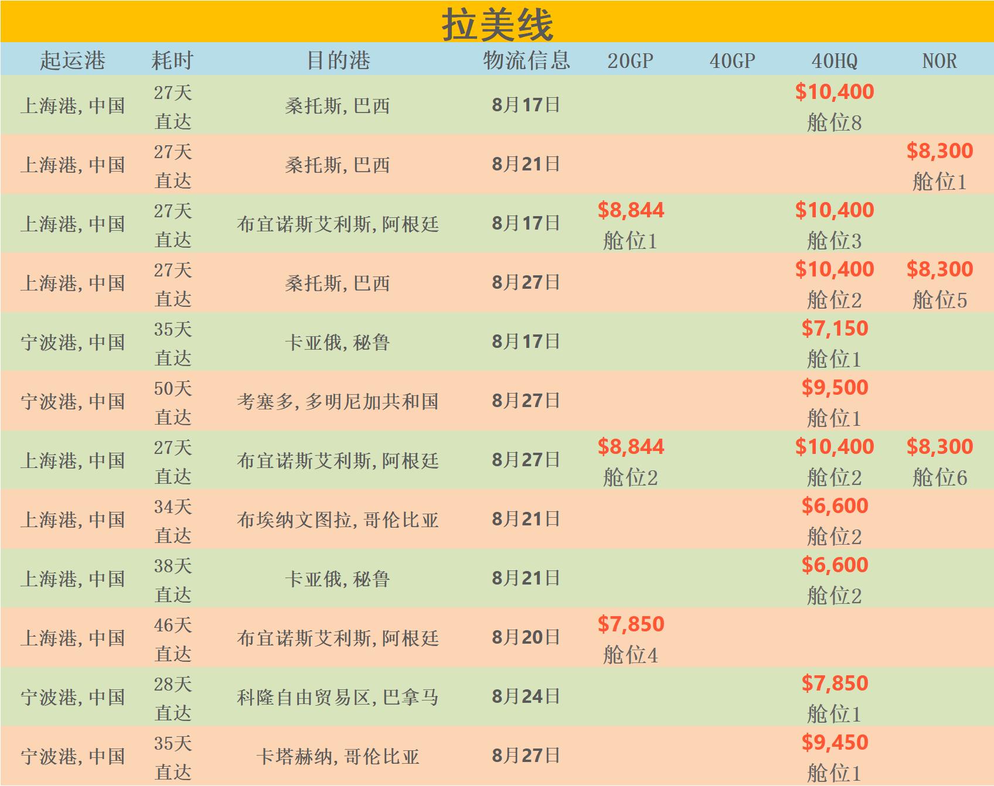Click the $8,844 舱位2 20GP price
The image size is (994, 786).
(631, 462)
